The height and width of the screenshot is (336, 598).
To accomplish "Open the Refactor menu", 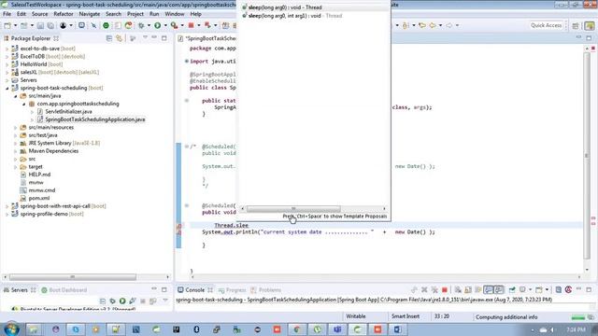I will pyautogui.click(x=64, y=14).
